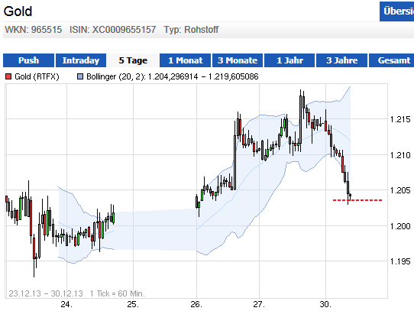Show the Gesamt chart tab
The width and height of the screenshot is (414, 311).
coord(391,60)
